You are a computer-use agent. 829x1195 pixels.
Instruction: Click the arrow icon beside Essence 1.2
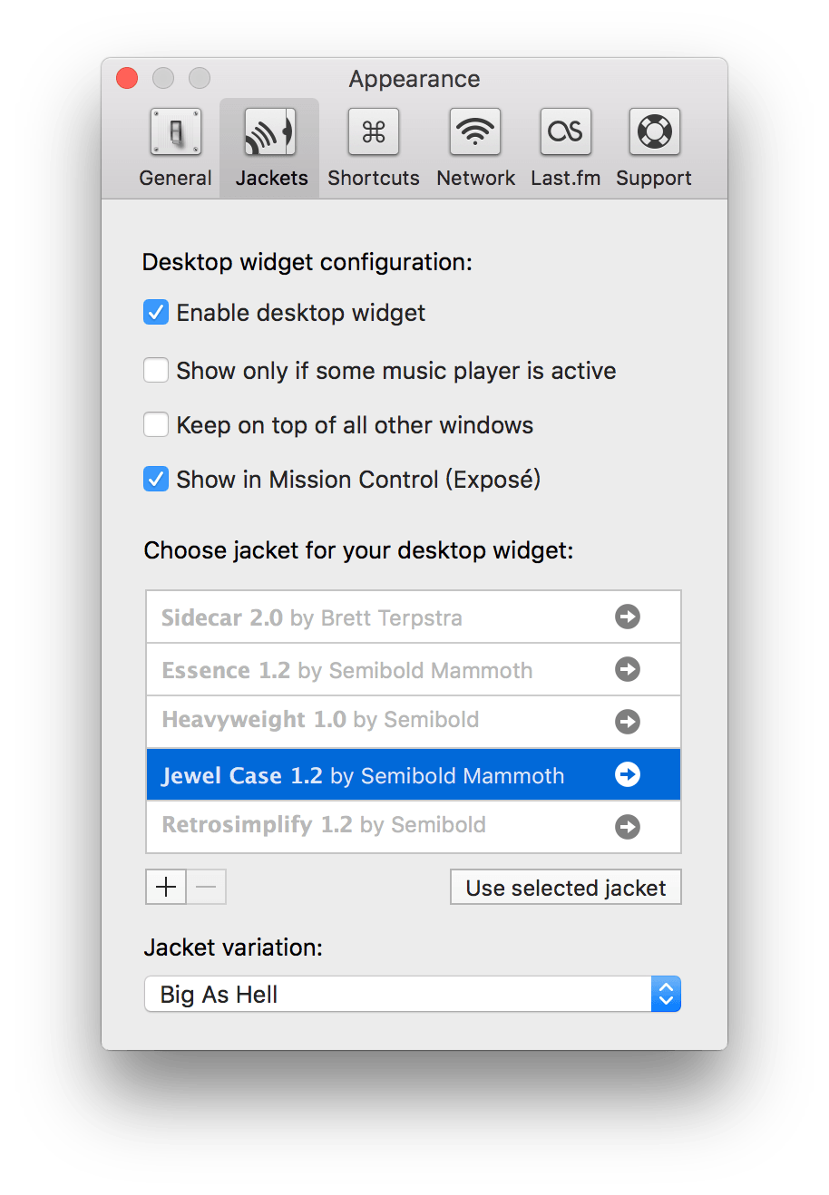coord(628,669)
